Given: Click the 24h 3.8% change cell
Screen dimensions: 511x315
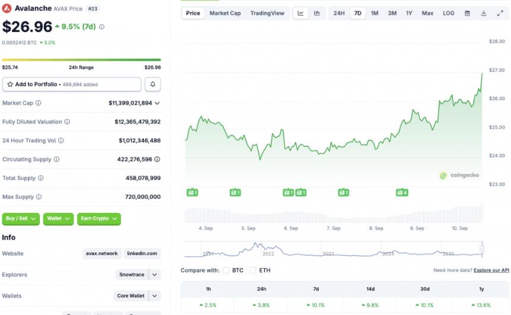Looking at the screenshot, I should [x=261, y=306].
